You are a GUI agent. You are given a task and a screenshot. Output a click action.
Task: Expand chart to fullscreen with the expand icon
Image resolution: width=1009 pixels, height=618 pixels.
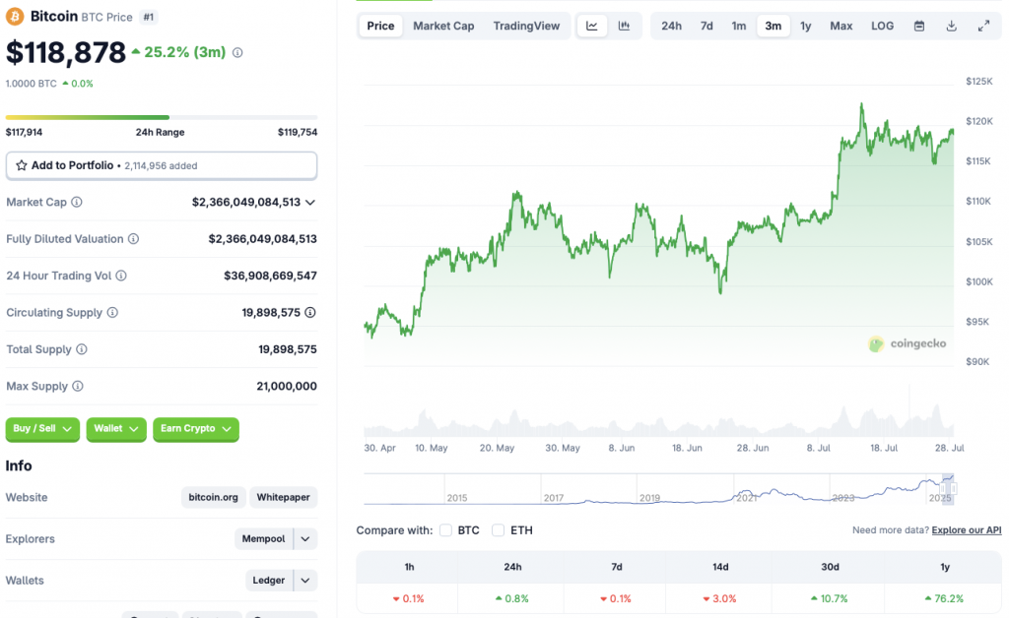click(x=983, y=26)
